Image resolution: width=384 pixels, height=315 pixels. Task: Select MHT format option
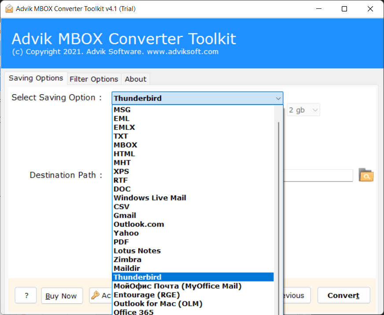click(193, 163)
